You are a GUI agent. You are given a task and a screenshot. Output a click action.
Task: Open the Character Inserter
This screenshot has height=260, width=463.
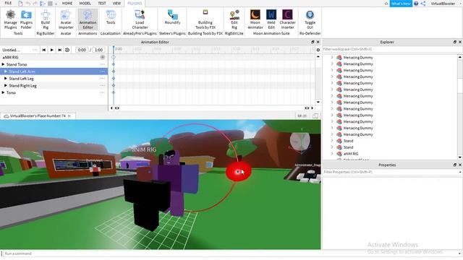288,19
